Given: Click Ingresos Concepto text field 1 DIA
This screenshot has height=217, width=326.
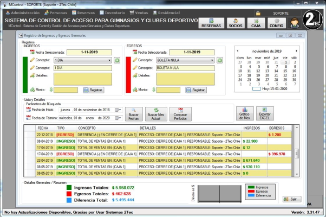Looking at the screenshot, I should (x=83, y=68).
